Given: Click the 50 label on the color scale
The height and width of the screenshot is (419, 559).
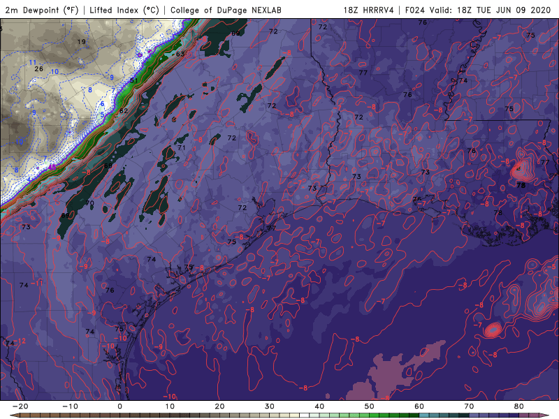Looking at the screenshot, I should tap(370, 406).
